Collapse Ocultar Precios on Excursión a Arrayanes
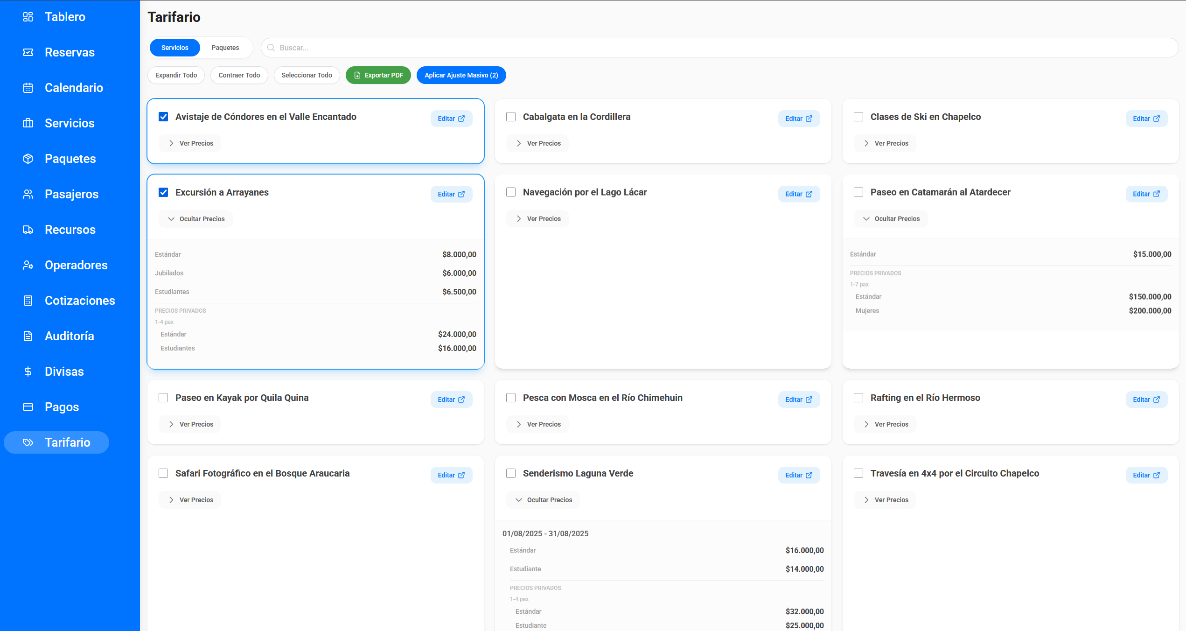The width and height of the screenshot is (1186, 631). (195, 219)
